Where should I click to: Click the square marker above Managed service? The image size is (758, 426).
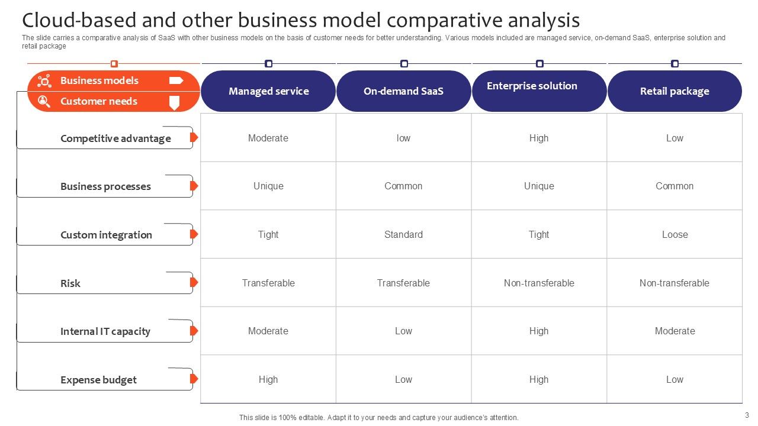pos(268,64)
